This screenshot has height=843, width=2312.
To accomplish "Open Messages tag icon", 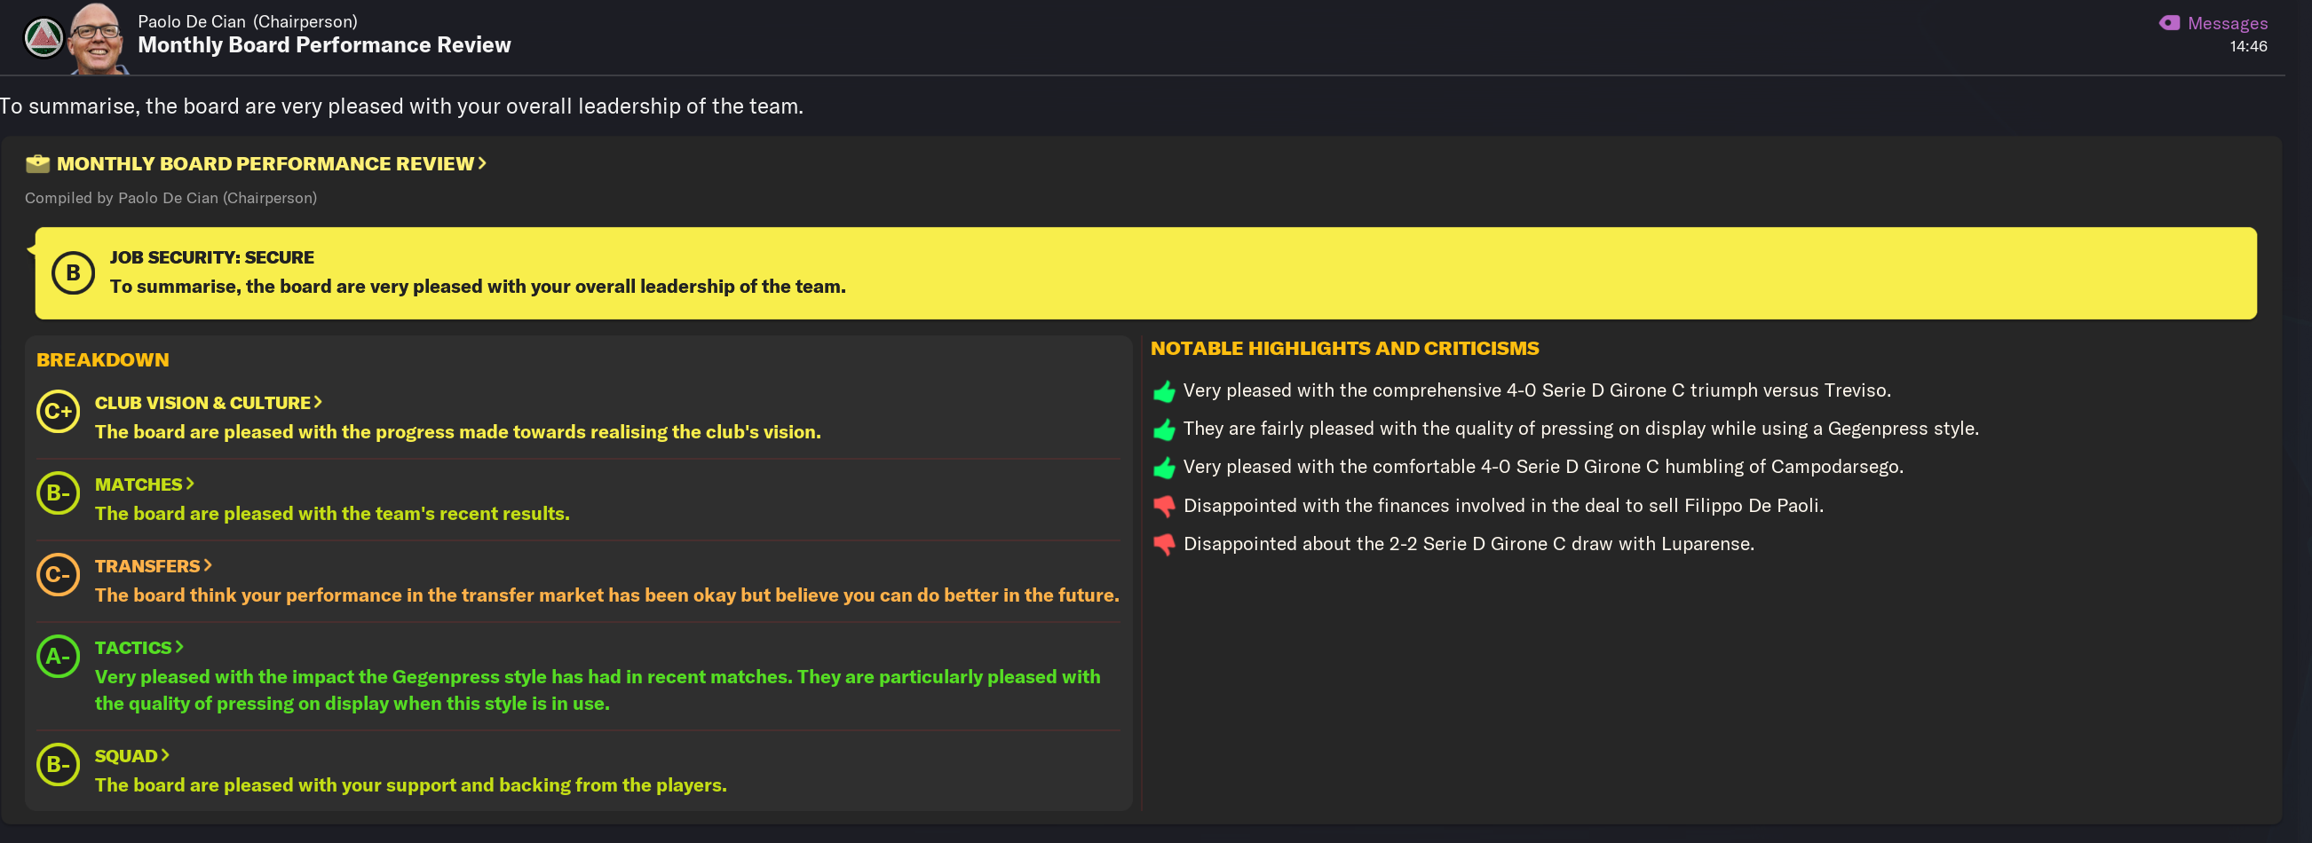I will (2168, 23).
